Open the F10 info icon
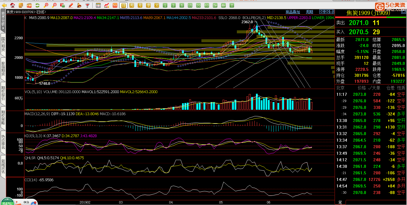Viewport: 407px width, 205px height. click(29, 5)
